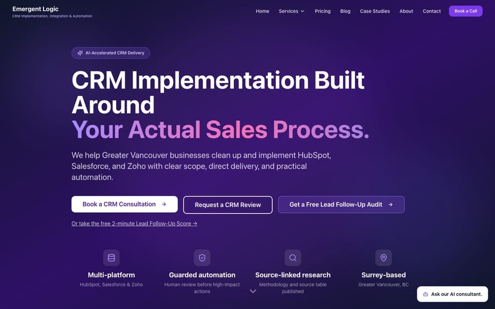Click 'Human review before high-impact actions' text
Image resolution: width=495 pixels, height=309 pixels.
click(202, 288)
